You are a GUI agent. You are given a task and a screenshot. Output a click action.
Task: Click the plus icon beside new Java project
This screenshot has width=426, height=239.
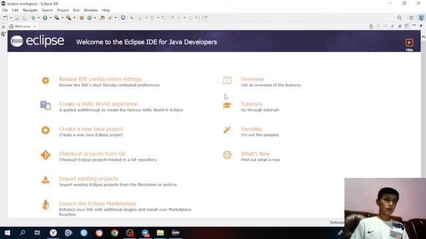(45, 130)
